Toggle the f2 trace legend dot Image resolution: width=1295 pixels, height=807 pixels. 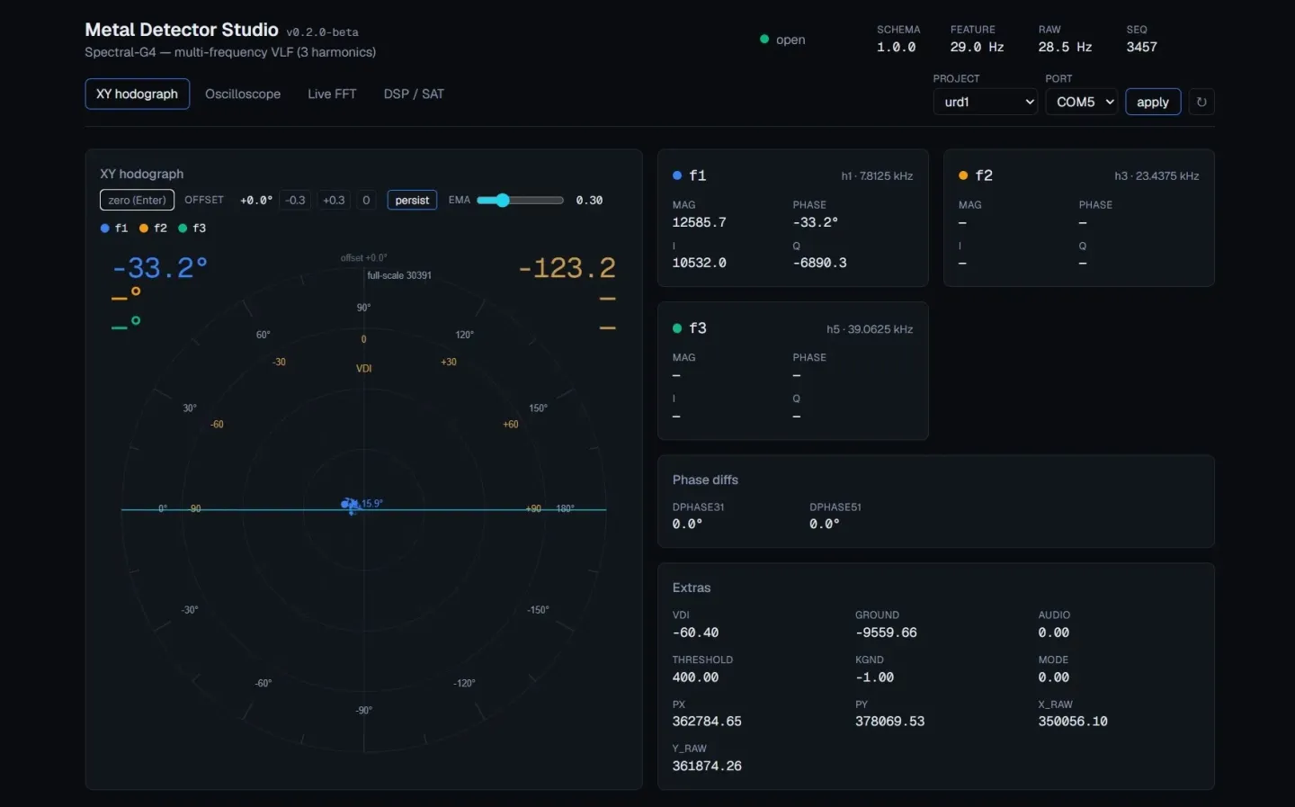(x=144, y=229)
